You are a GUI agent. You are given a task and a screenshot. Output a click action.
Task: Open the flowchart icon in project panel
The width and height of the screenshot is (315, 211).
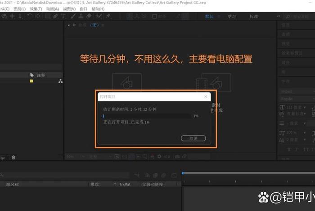[x=60, y=81]
